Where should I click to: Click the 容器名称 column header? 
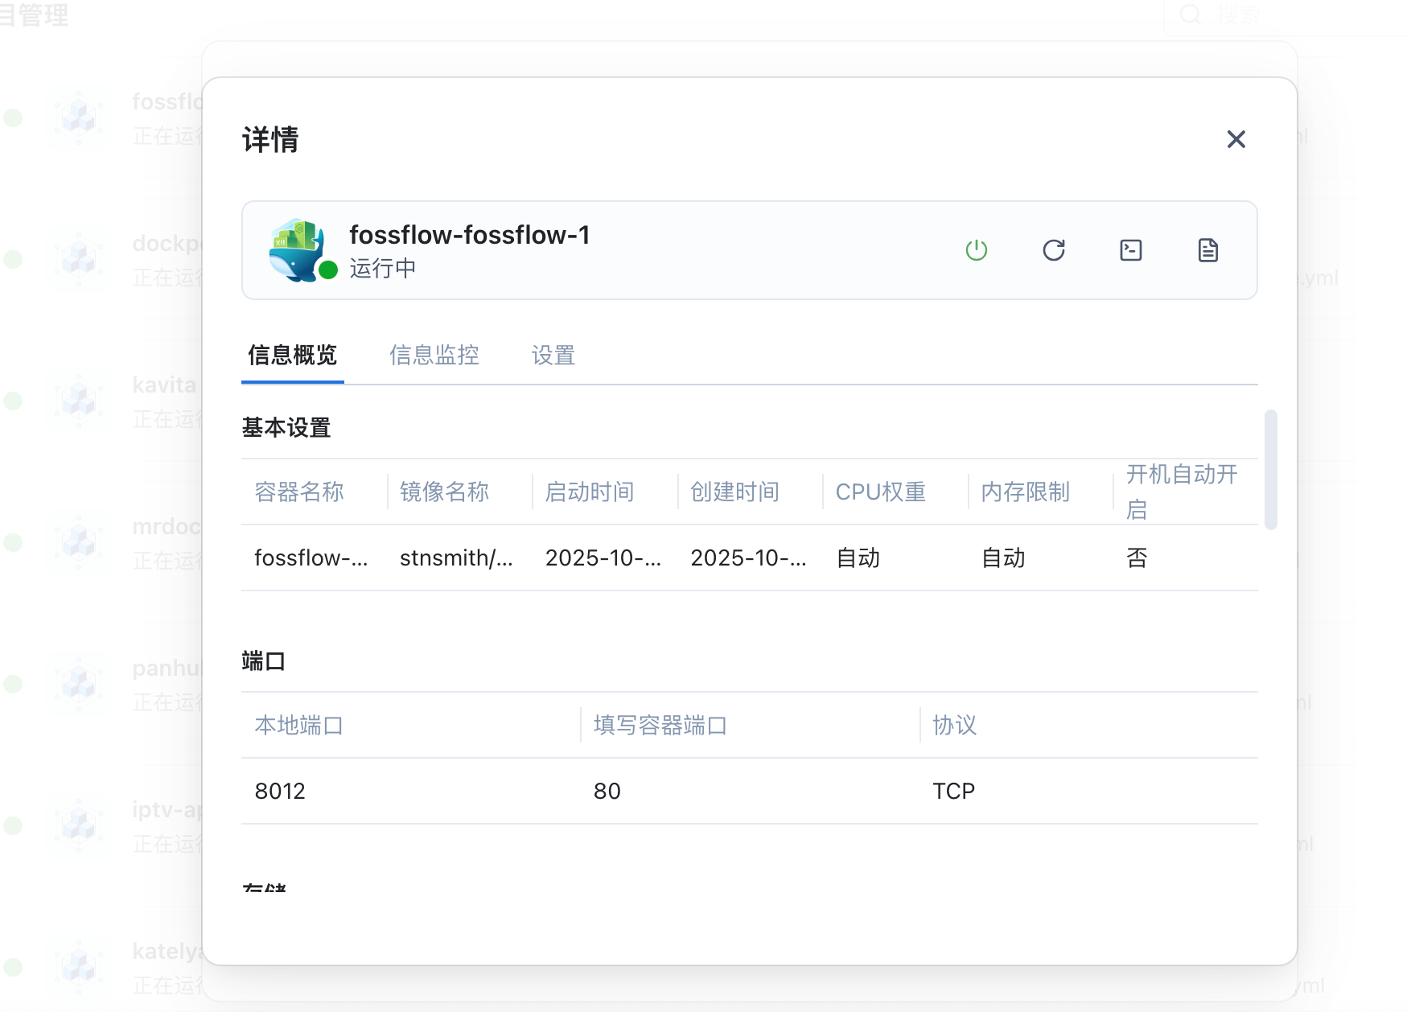(x=299, y=492)
